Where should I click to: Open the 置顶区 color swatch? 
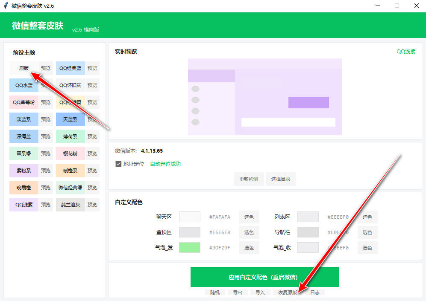190,232
